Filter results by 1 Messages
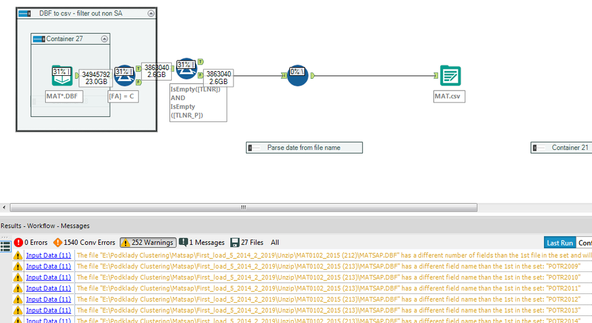This screenshot has height=323, width=592. (x=201, y=242)
